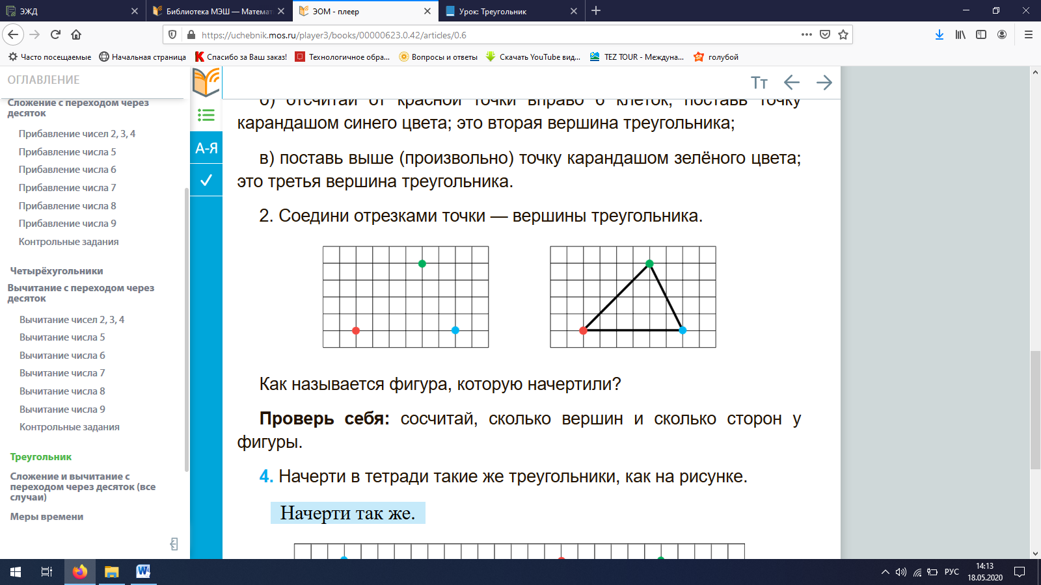Switch the РУС input language indicator
Viewport: 1041px width, 585px height.
tap(952, 572)
